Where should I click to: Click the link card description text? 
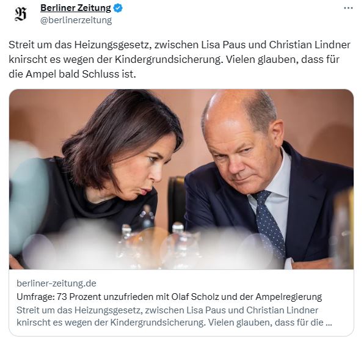[x=174, y=316]
